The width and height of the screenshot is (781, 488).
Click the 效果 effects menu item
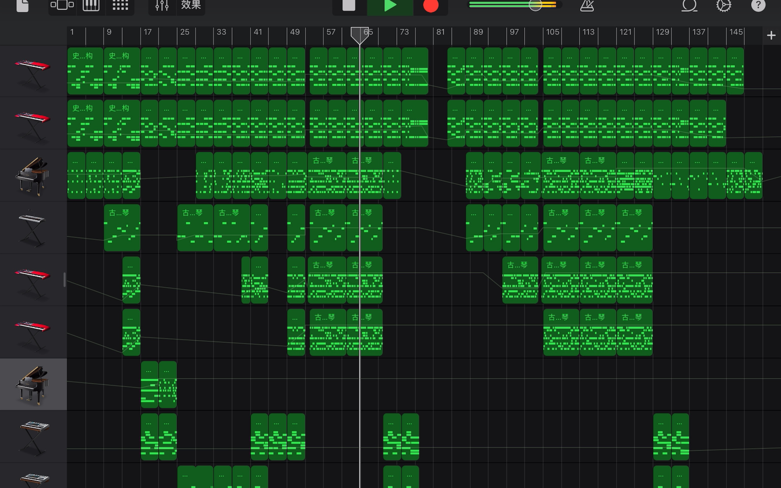coord(191,6)
